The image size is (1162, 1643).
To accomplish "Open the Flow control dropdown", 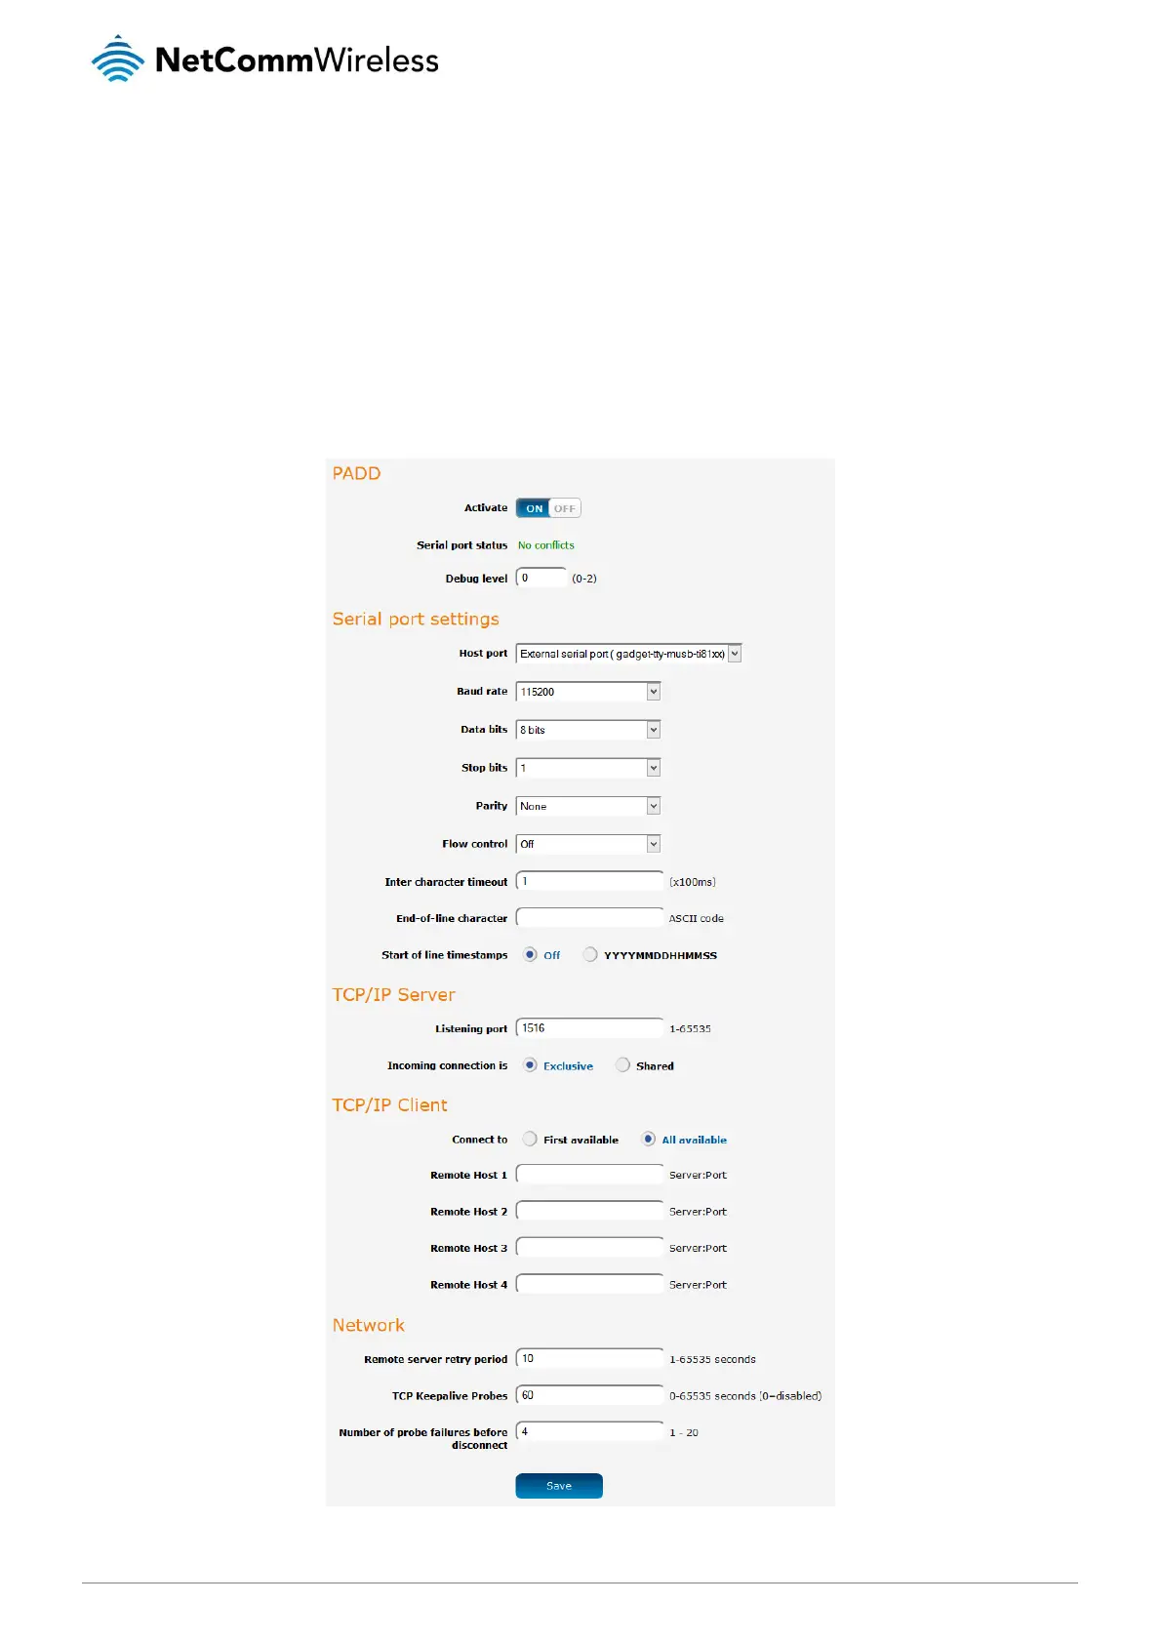I will pyautogui.click(x=588, y=844).
